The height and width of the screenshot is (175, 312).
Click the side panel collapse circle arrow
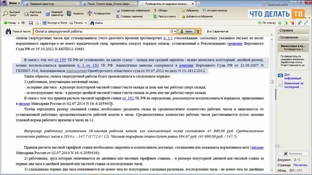click(278, 146)
